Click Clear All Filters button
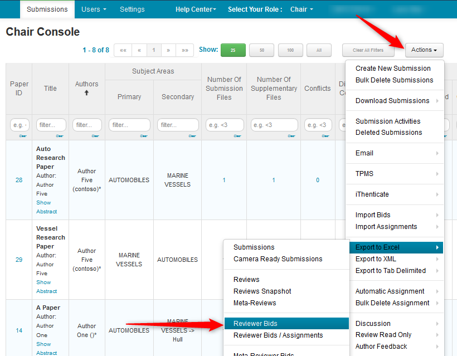The image size is (457, 356). (x=368, y=50)
